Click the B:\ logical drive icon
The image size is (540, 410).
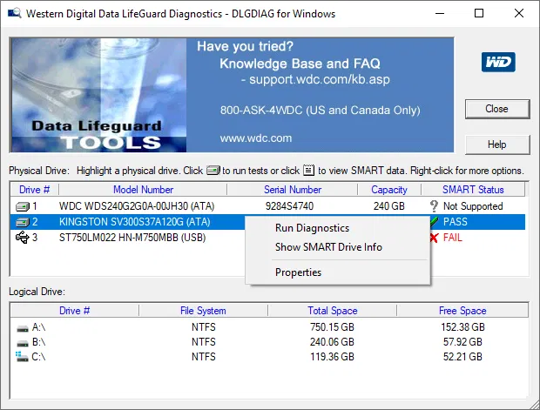[x=23, y=343]
